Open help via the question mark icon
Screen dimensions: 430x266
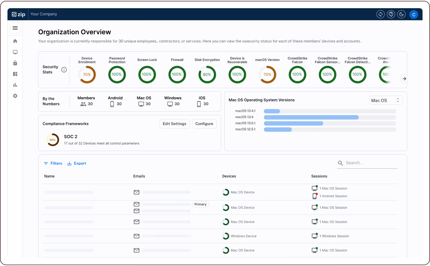[x=391, y=14]
